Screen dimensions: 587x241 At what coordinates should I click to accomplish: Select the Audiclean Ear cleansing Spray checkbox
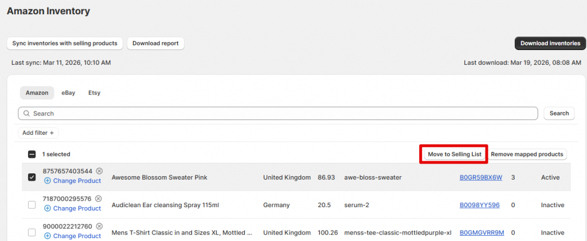[32, 205]
